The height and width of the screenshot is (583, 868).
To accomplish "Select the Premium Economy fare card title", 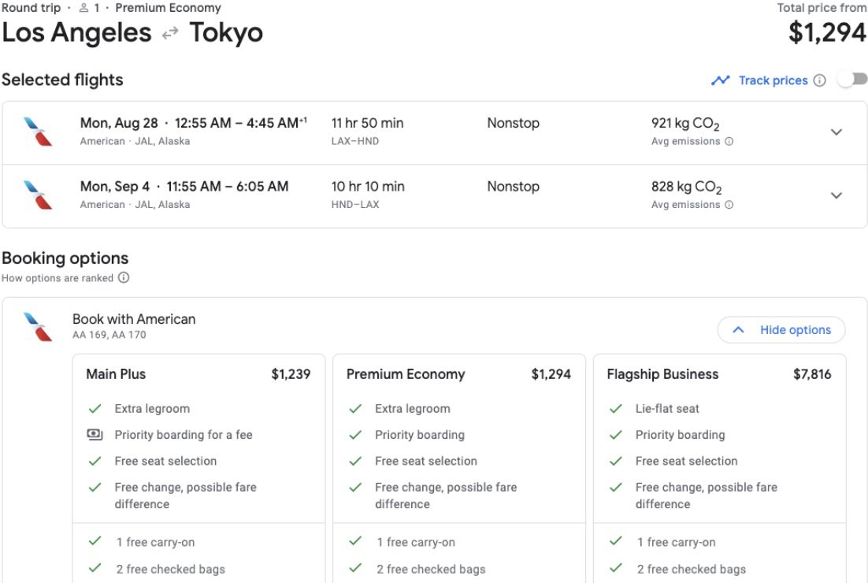I will (x=405, y=374).
